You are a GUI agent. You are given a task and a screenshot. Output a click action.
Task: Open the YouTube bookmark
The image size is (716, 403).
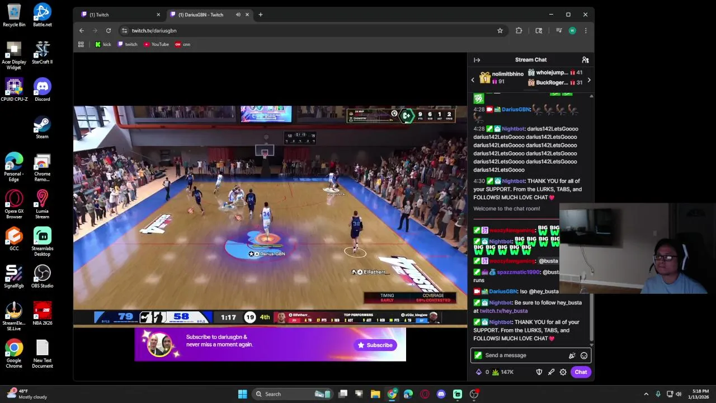(x=157, y=44)
